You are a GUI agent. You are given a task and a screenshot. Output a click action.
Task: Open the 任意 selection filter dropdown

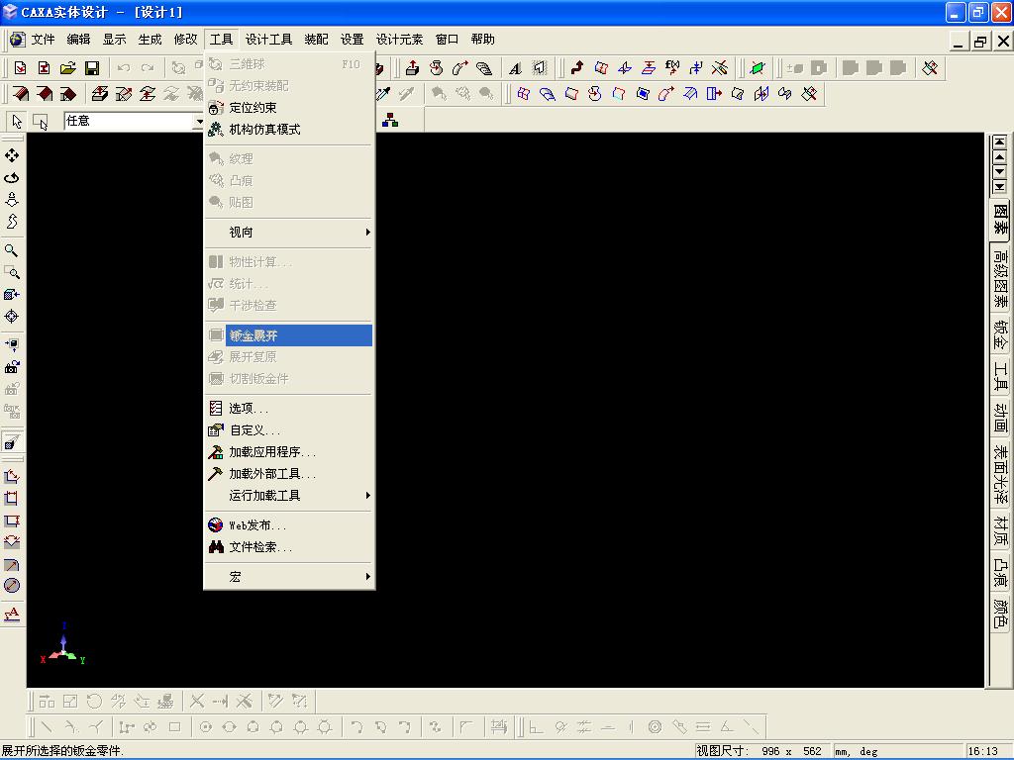[198, 121]
